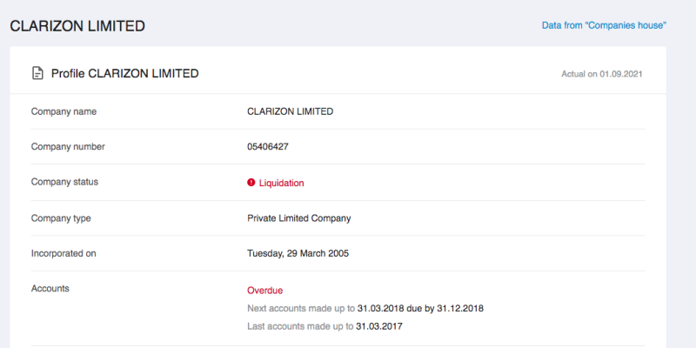Click the Last accounts made up to line

(x=325, y=327)
